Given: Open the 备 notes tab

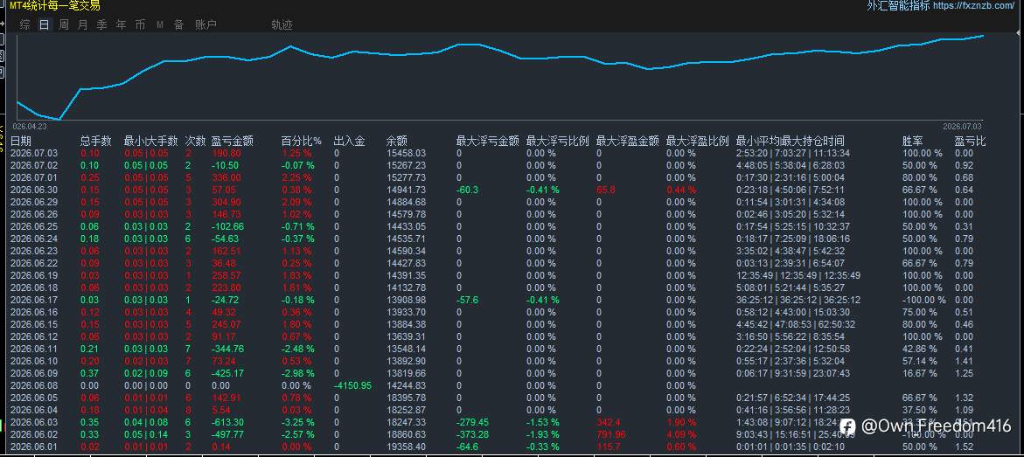Looking at the screenshot, I should pyautogui.click(x=179, y=24).
